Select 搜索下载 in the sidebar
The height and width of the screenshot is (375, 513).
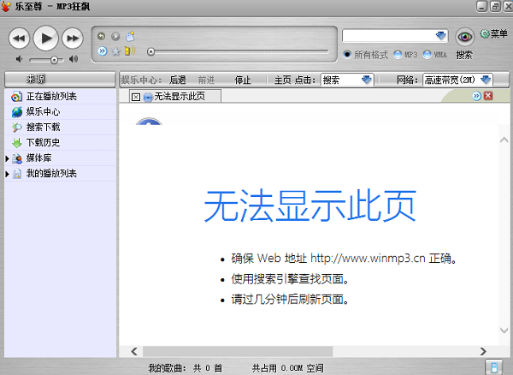tap(43, 127)
